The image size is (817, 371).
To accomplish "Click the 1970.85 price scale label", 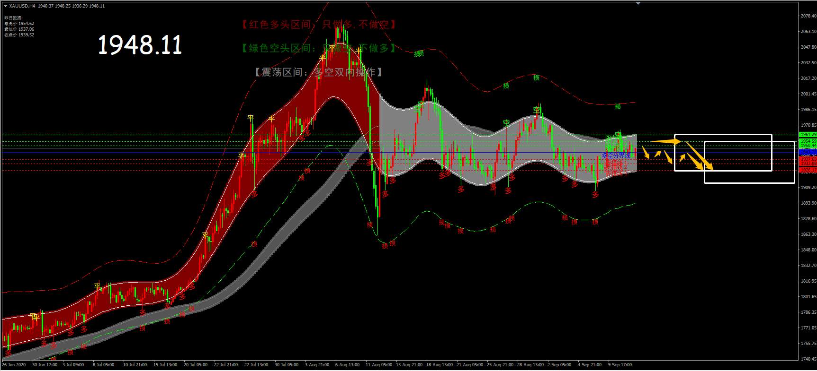I will 808,125.
